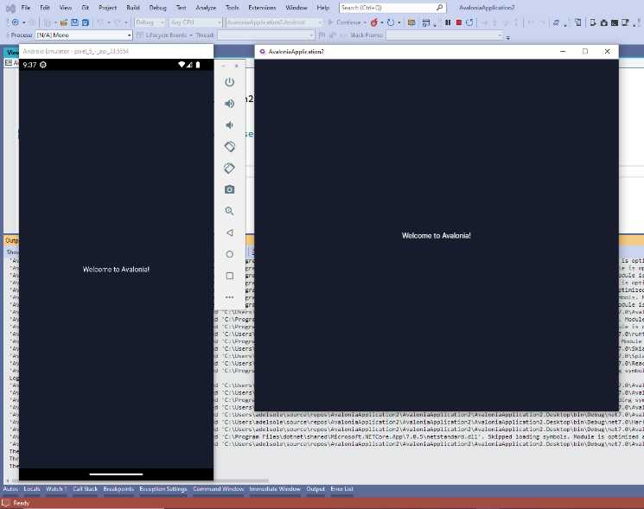Click the refresh arrow icon beside Hot Reload
The height and width of the screenshot is (509, 644).
390,22
